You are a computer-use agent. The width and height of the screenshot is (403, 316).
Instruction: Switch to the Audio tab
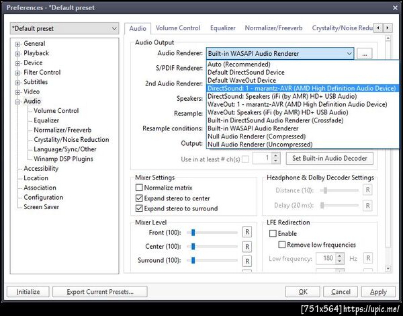[x=138, y=28]
